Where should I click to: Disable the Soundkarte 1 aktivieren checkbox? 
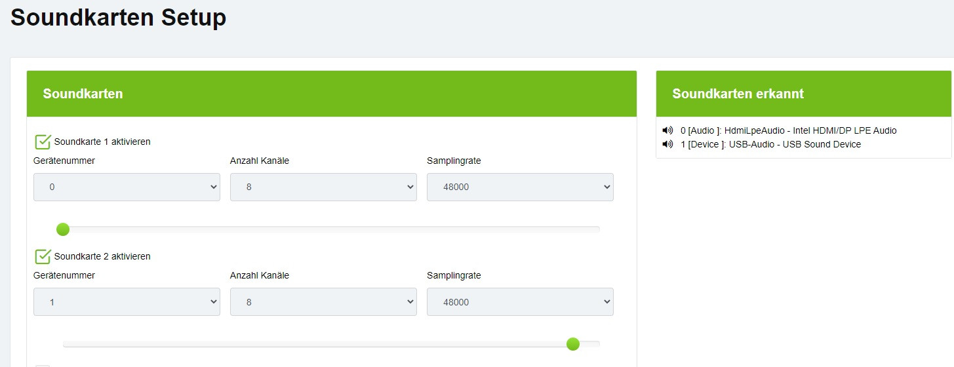coord(43,142)
